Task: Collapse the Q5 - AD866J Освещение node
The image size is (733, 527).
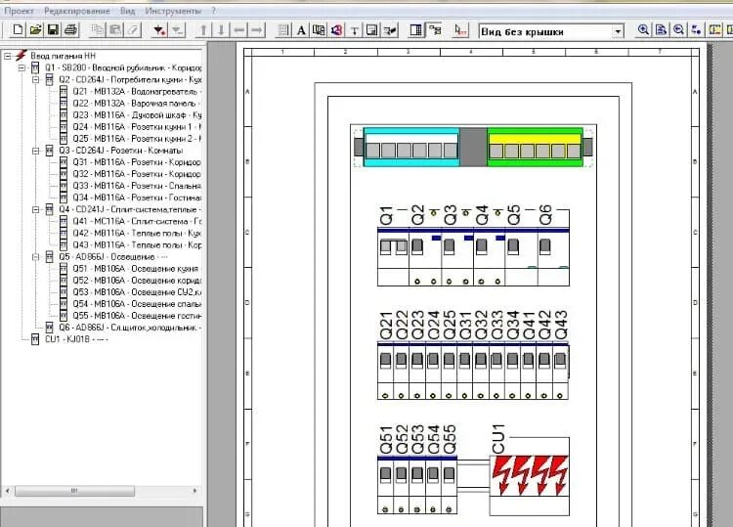Action: point(35,257)
